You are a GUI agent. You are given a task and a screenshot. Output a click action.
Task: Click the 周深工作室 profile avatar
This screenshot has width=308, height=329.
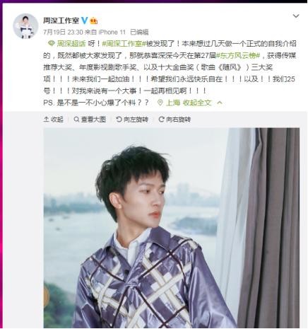point(25,26)
